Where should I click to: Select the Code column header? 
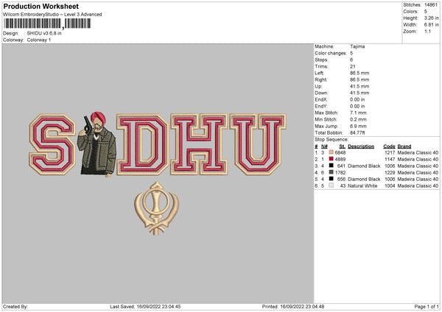[389, 146]
